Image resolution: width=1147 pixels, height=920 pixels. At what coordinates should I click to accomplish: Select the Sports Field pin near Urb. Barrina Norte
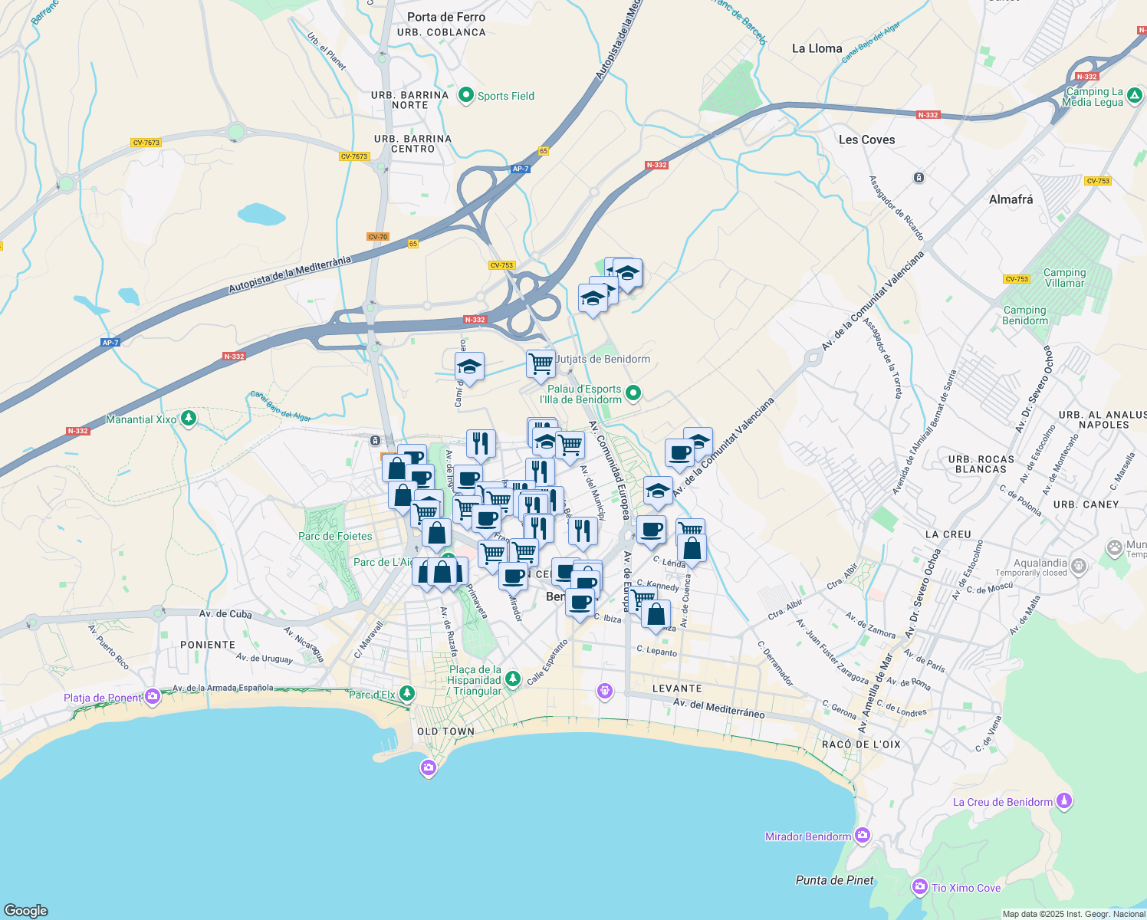click(x=466, y=95)
